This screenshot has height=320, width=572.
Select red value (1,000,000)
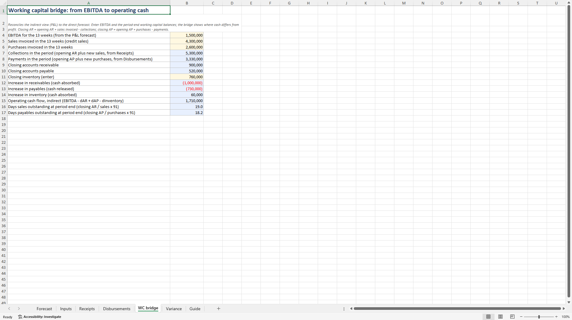pyautogui.click(x=187, y=83)
